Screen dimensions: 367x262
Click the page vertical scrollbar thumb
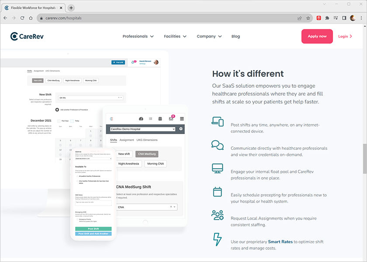tap(365, 159)
